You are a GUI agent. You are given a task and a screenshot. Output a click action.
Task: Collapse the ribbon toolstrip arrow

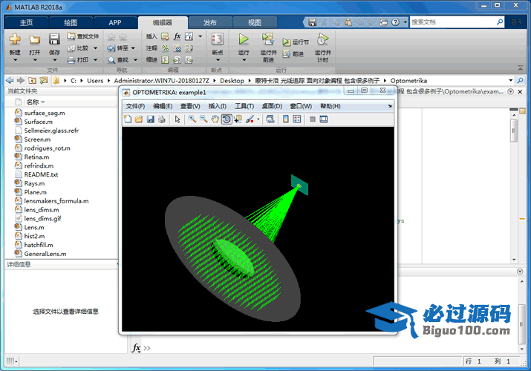(x=521, y=68)
